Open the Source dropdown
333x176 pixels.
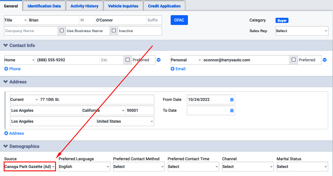point(30,167)
